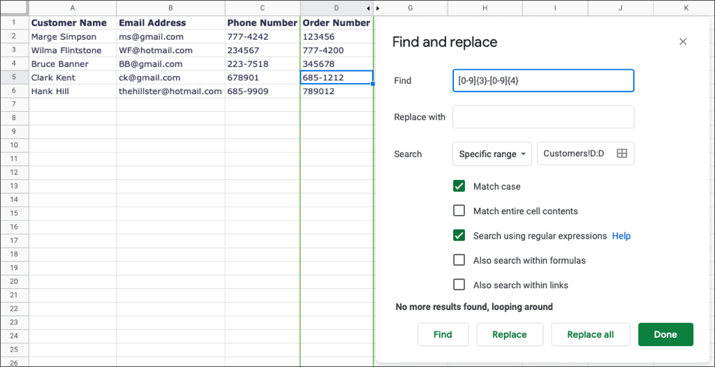
Task: Click the select data range grid icon
Action: (x=621, y=153)
